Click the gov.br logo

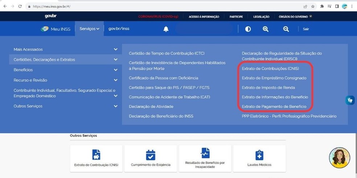50,16
